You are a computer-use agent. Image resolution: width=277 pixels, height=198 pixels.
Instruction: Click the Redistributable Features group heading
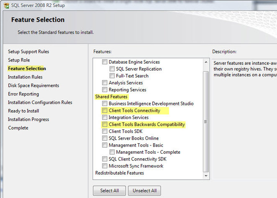(x=120, y=173)
